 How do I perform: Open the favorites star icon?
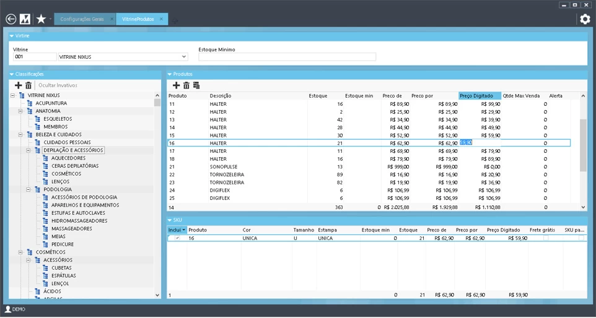coord(41,19)
